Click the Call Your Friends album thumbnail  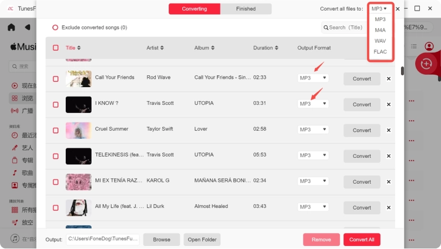pos(78,79)
